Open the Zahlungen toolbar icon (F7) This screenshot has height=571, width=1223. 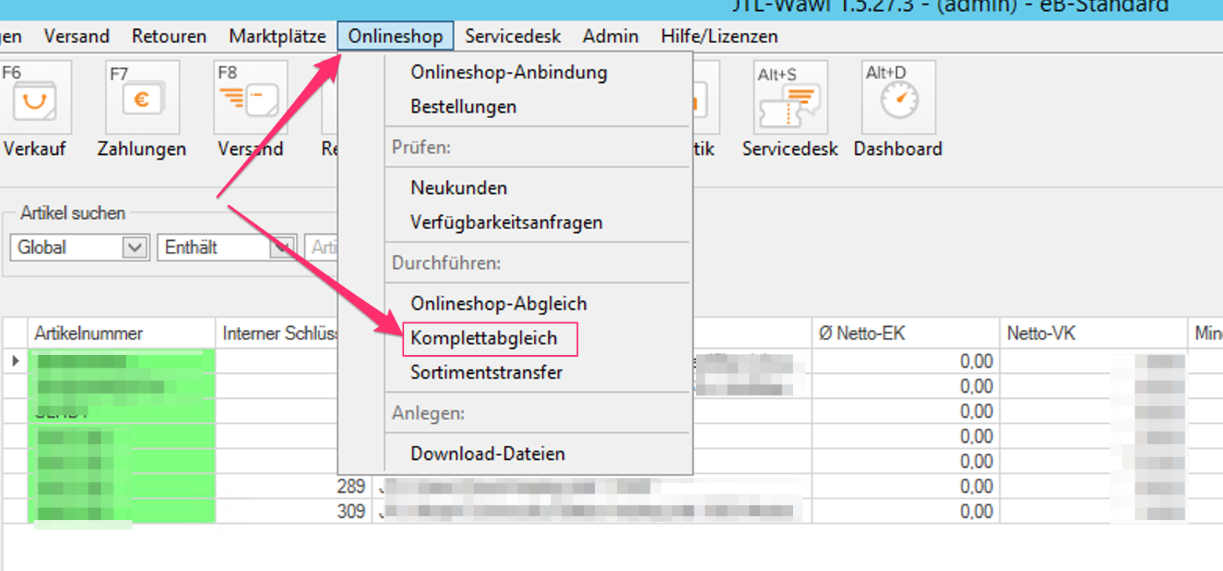(x=143, y=99)
